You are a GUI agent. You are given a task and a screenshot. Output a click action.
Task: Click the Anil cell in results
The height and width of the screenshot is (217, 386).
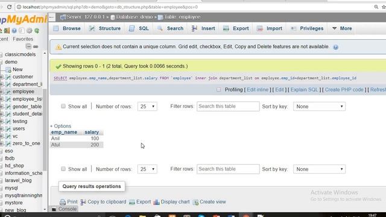coord(55,139)
